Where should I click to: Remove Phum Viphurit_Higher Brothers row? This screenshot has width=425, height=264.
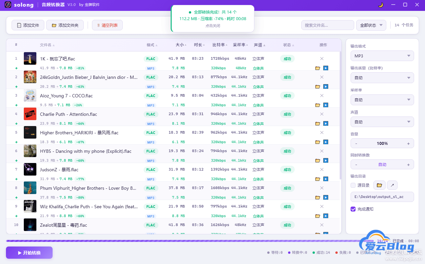pyautogui.click(x=322, y=188)
